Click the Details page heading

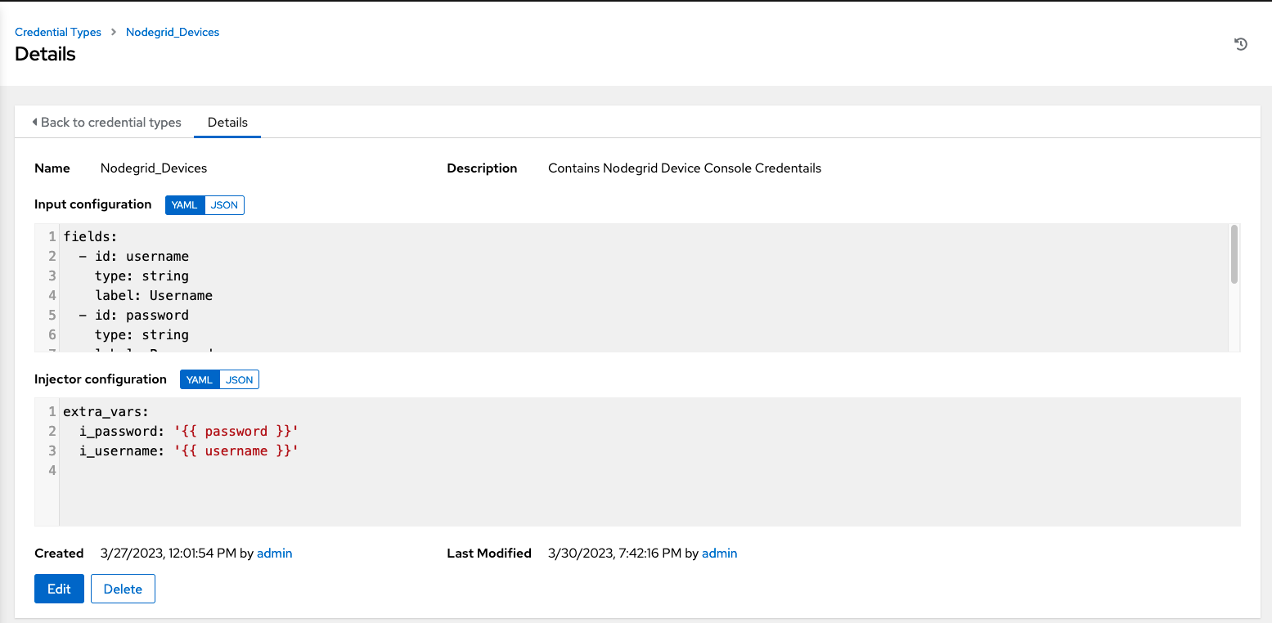(45, 54)
